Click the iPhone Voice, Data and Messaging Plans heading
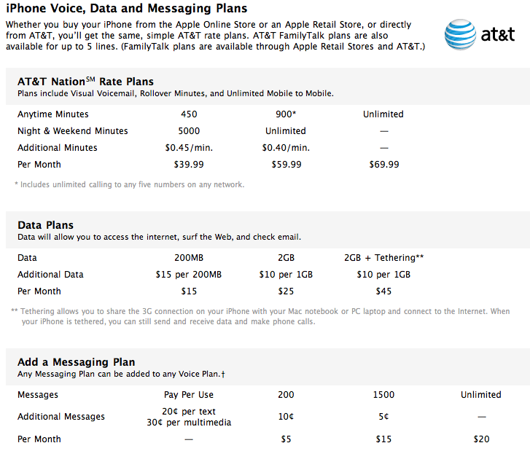This screenshot has height=451, width=530. tap(126, 9)
